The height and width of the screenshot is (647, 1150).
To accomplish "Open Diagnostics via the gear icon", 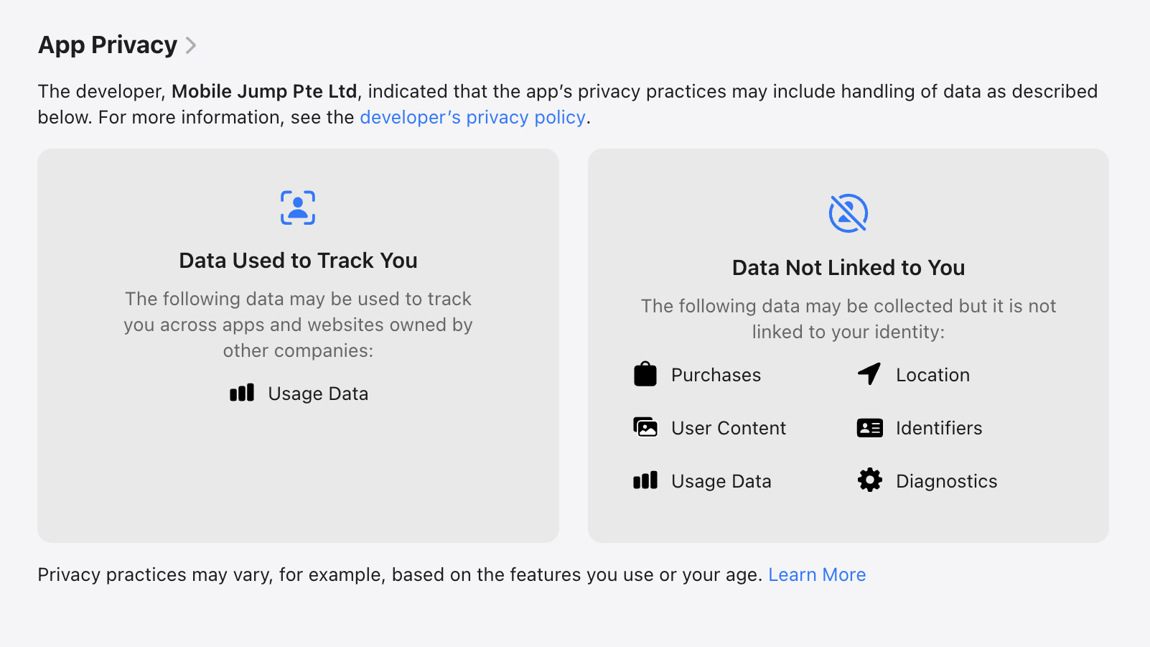I will [869, 480].
